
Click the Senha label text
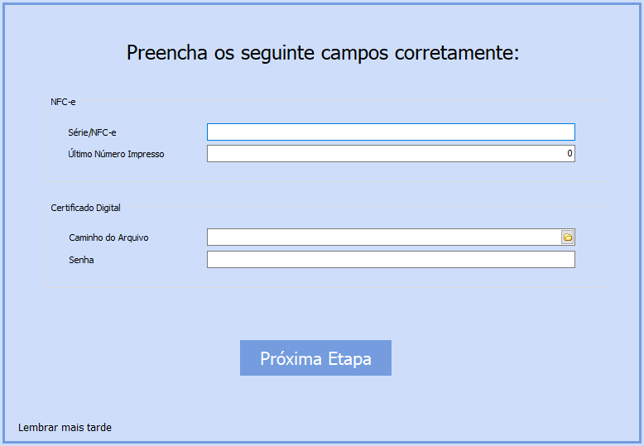pyautogui.click(x=81, y=260)
